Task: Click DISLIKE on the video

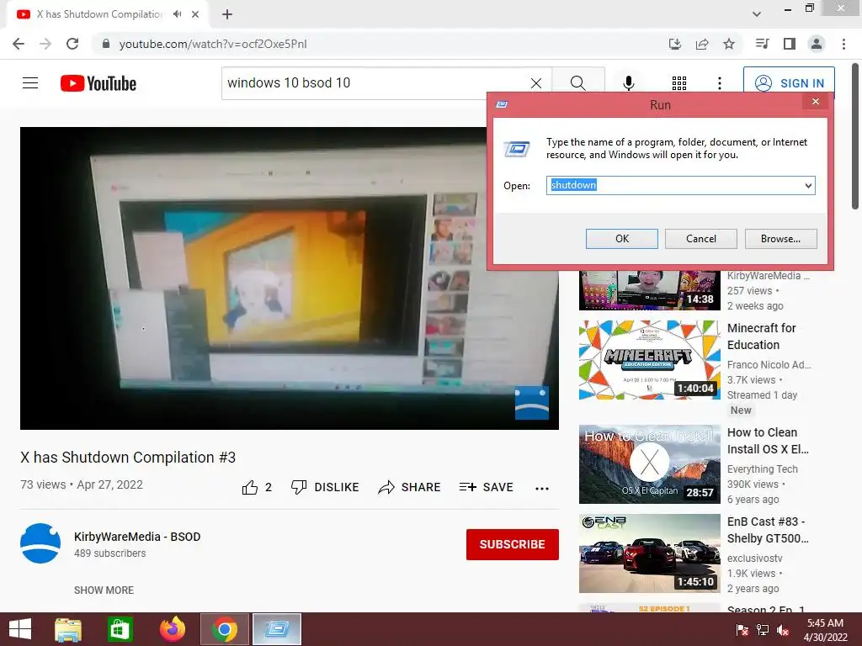Action: coord(325,487)
